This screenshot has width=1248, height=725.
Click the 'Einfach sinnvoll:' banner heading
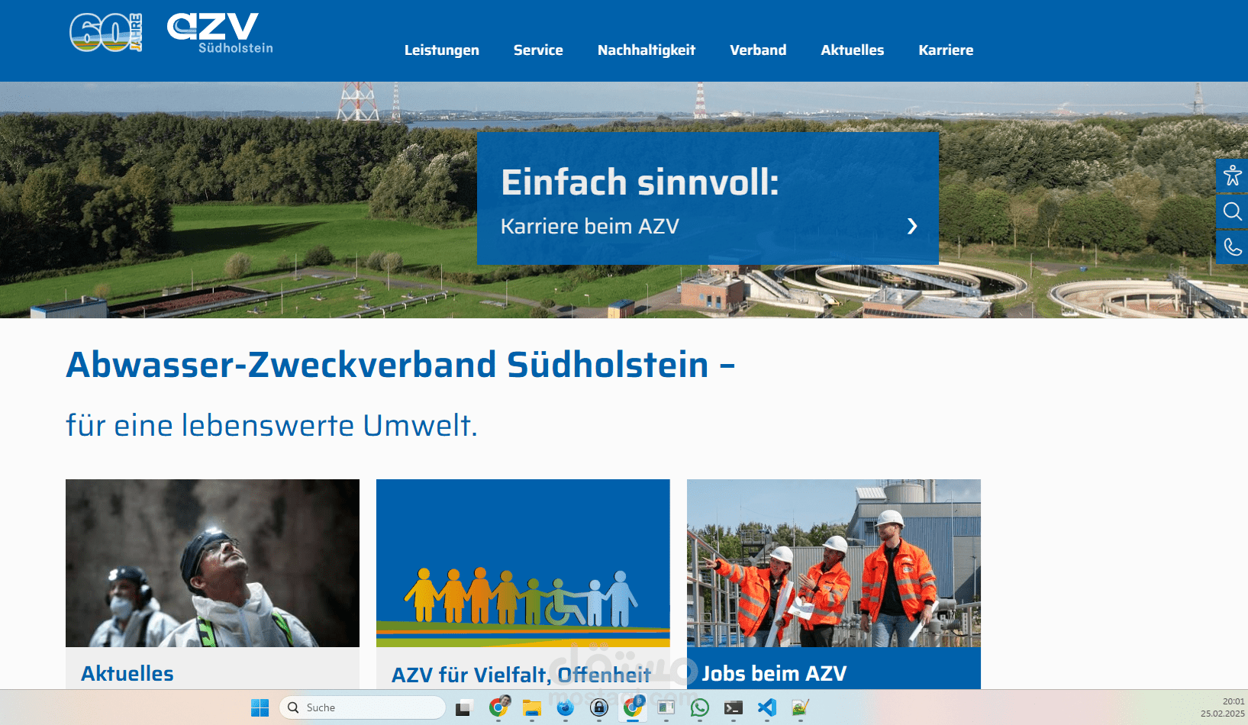(640, 182)
